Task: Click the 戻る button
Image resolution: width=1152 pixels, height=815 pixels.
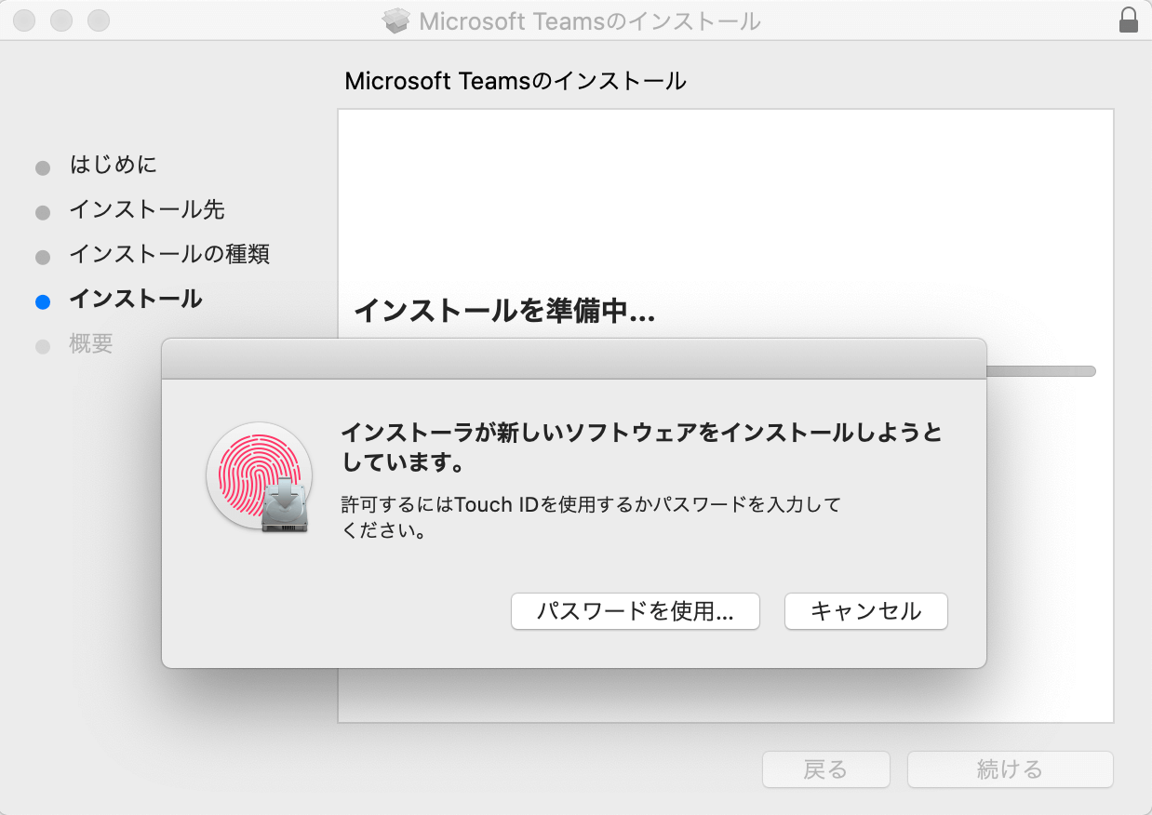Action: click(825, 769)
